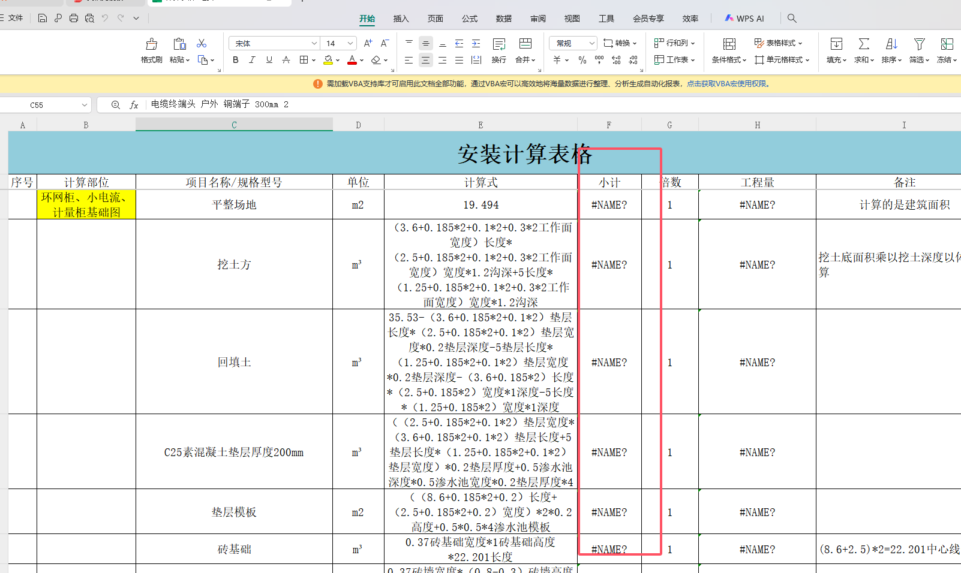The width and height of the screenshot is (961, 573).
Task: Click the cell borders icon
Action: [304, 60]
